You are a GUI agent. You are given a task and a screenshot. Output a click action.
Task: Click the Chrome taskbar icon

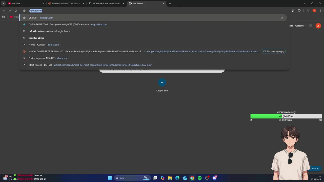pyautogui.click(x=192, y=178)
